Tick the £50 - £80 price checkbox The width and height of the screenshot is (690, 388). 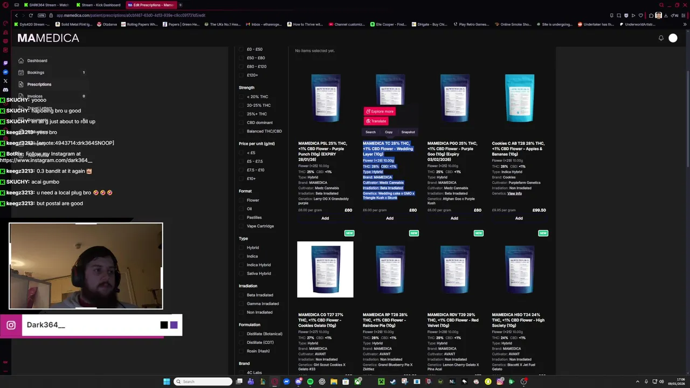[242, 58]
